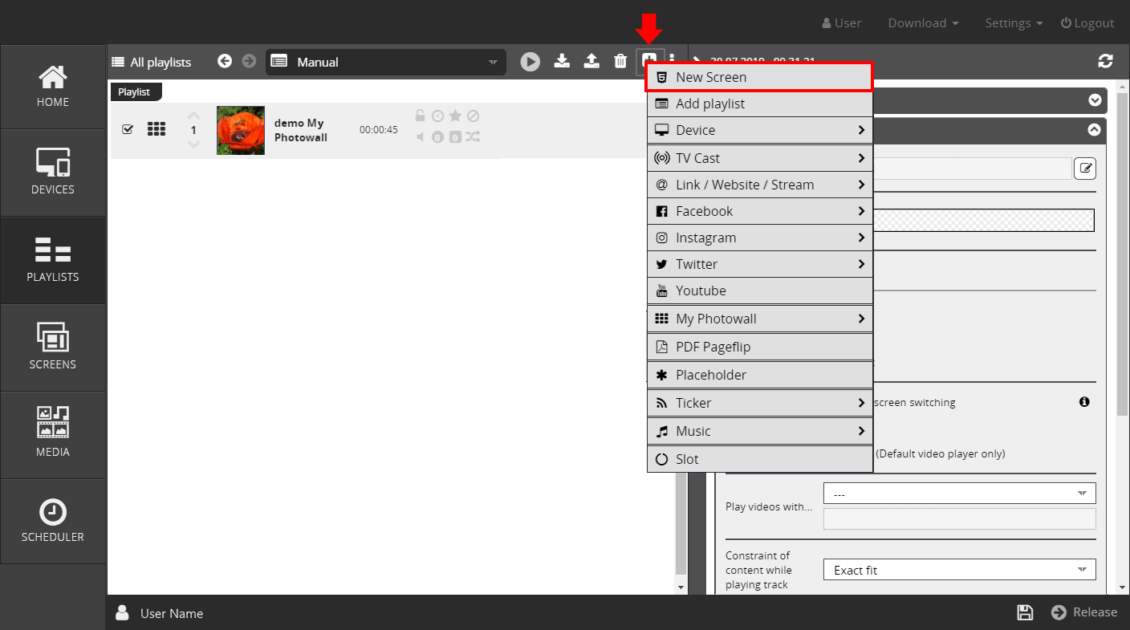Open the Facebook submenu

pos(759,211)
